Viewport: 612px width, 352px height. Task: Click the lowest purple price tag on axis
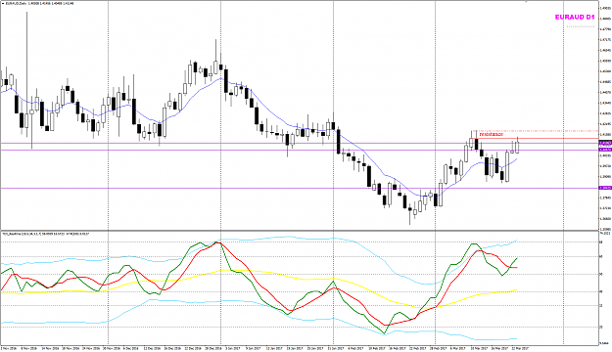(x=605, y=188)
